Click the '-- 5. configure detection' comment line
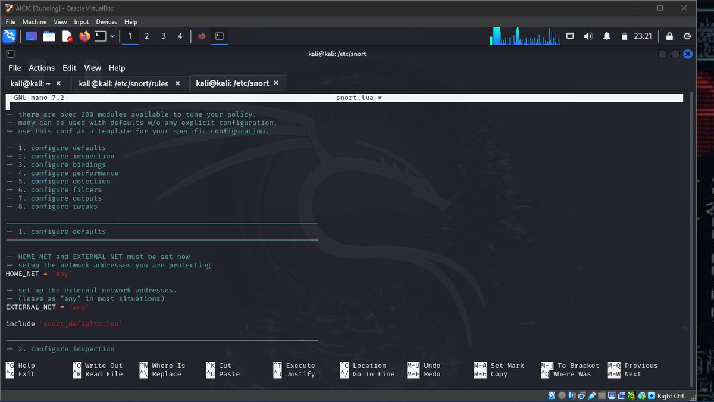 [58, 181]
